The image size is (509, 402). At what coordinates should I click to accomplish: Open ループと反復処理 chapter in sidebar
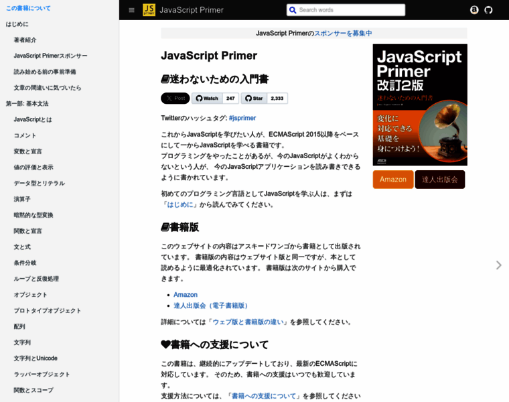point(36,279)
